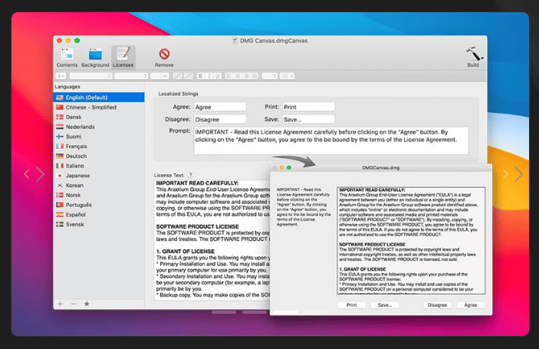Click the text color swatch
This screenshot has width=539, height=349.
click(177, 76)
